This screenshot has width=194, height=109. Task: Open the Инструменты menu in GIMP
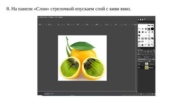coord(44,17)
